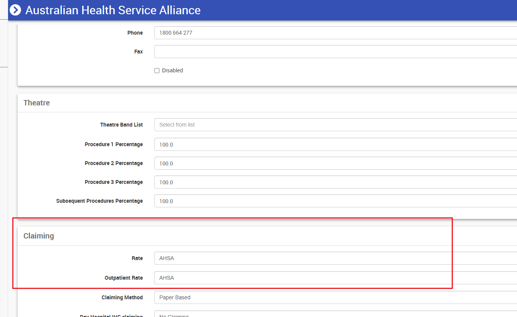
Task: Focus the Procedure 1 Percentage field
Action: [336, 144]
